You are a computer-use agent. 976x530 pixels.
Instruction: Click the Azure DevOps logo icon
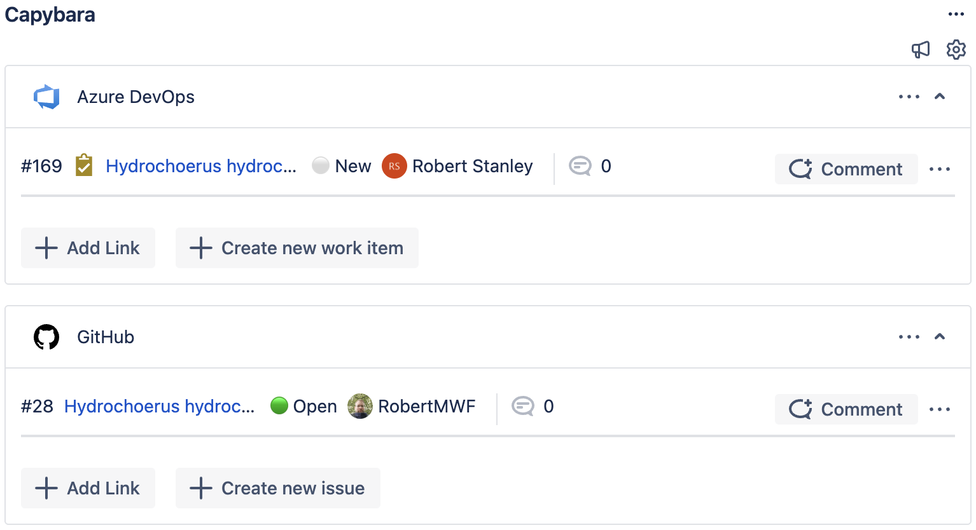coord(46,97)
